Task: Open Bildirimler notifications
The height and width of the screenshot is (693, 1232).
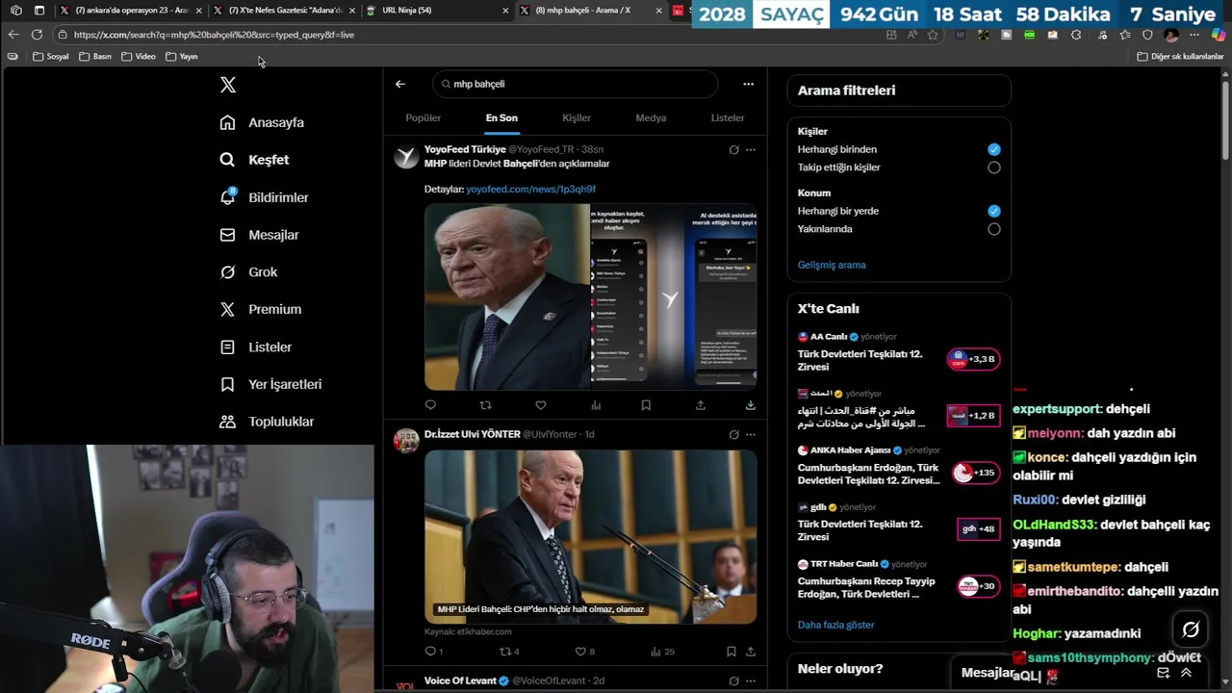Action: (x=264, y=197)
